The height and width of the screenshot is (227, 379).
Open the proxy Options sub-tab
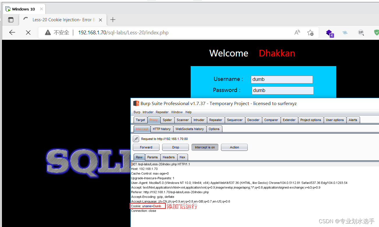(214, 129)
